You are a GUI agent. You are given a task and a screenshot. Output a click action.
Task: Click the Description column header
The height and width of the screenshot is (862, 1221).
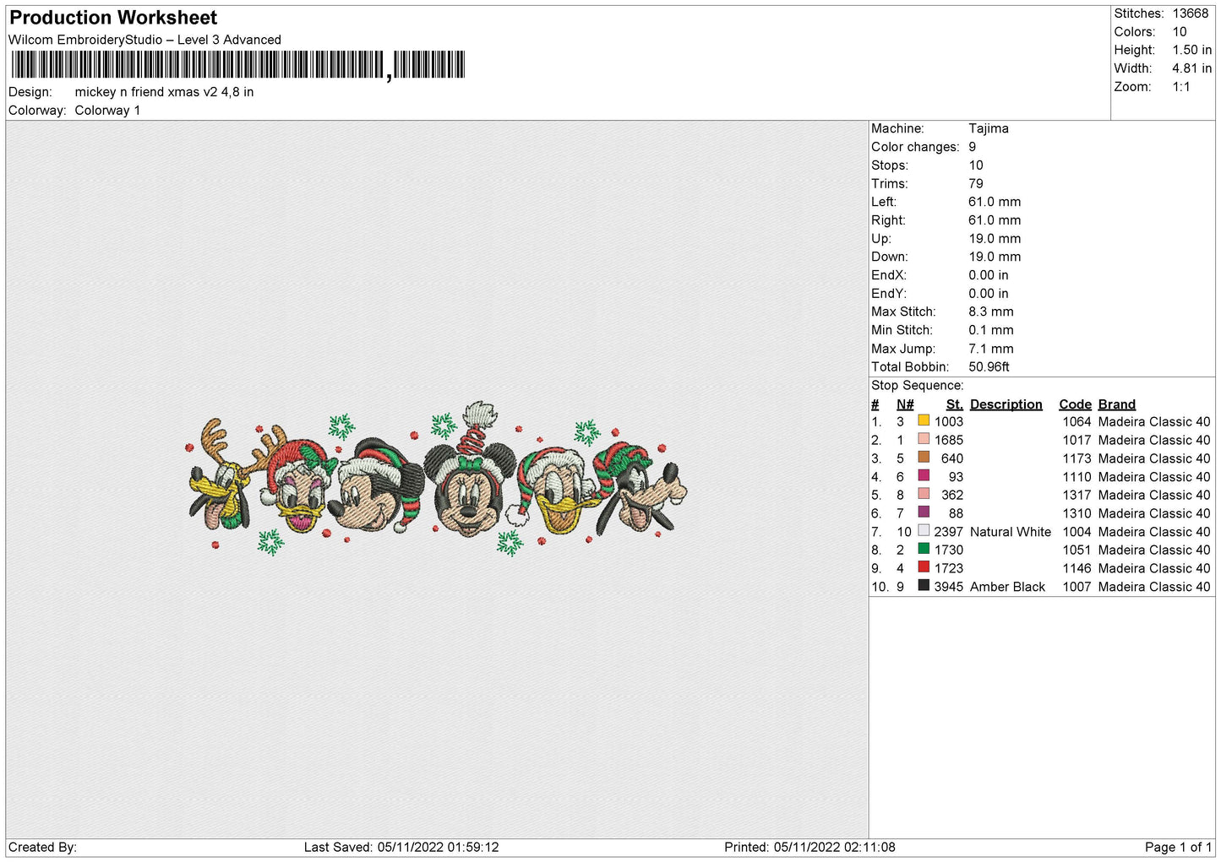(1006, 404)
